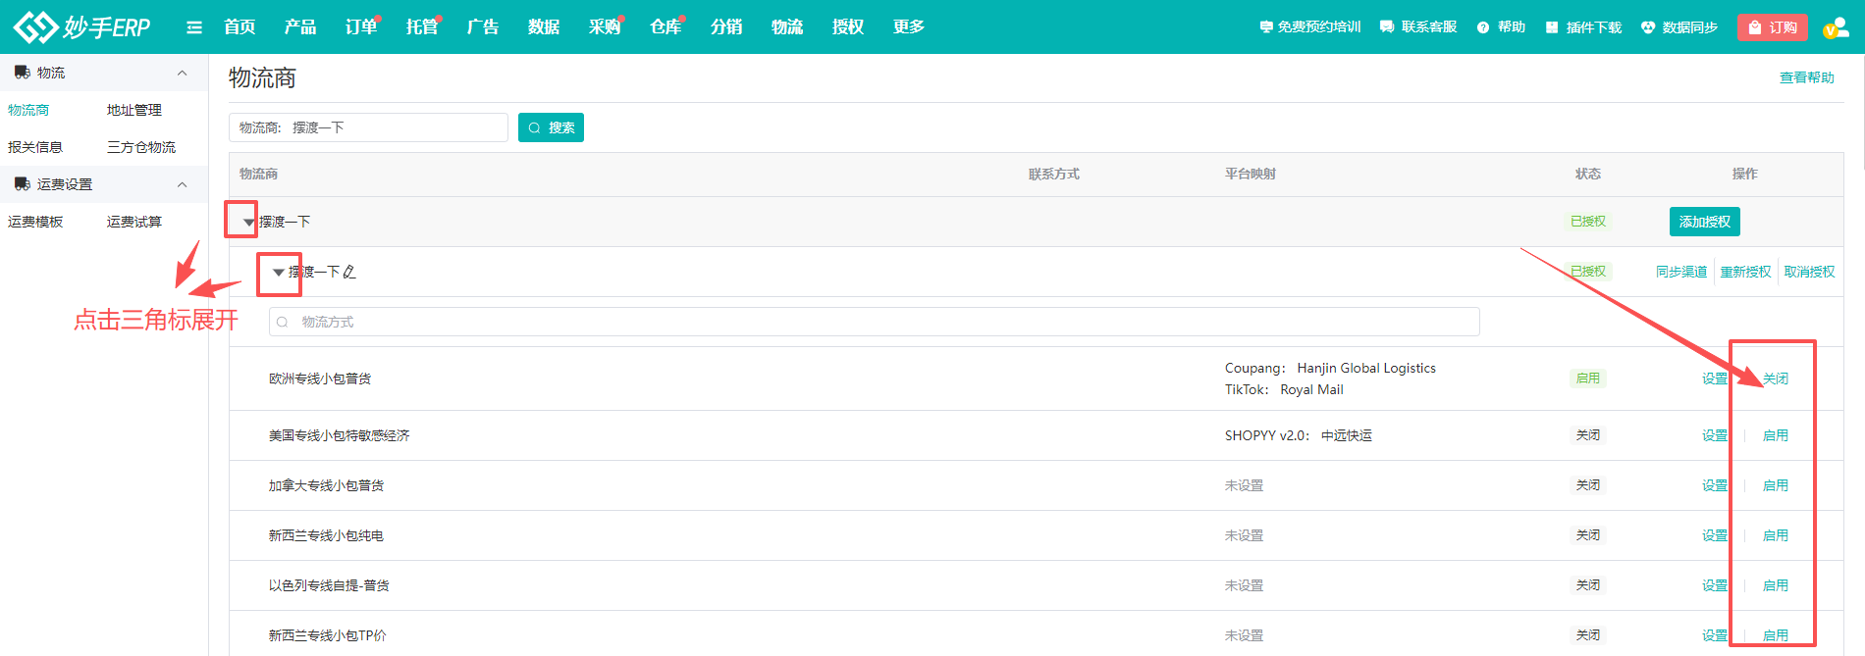Click the 妙手ERP logo
1865x656 pixels.
coord(82,26)
